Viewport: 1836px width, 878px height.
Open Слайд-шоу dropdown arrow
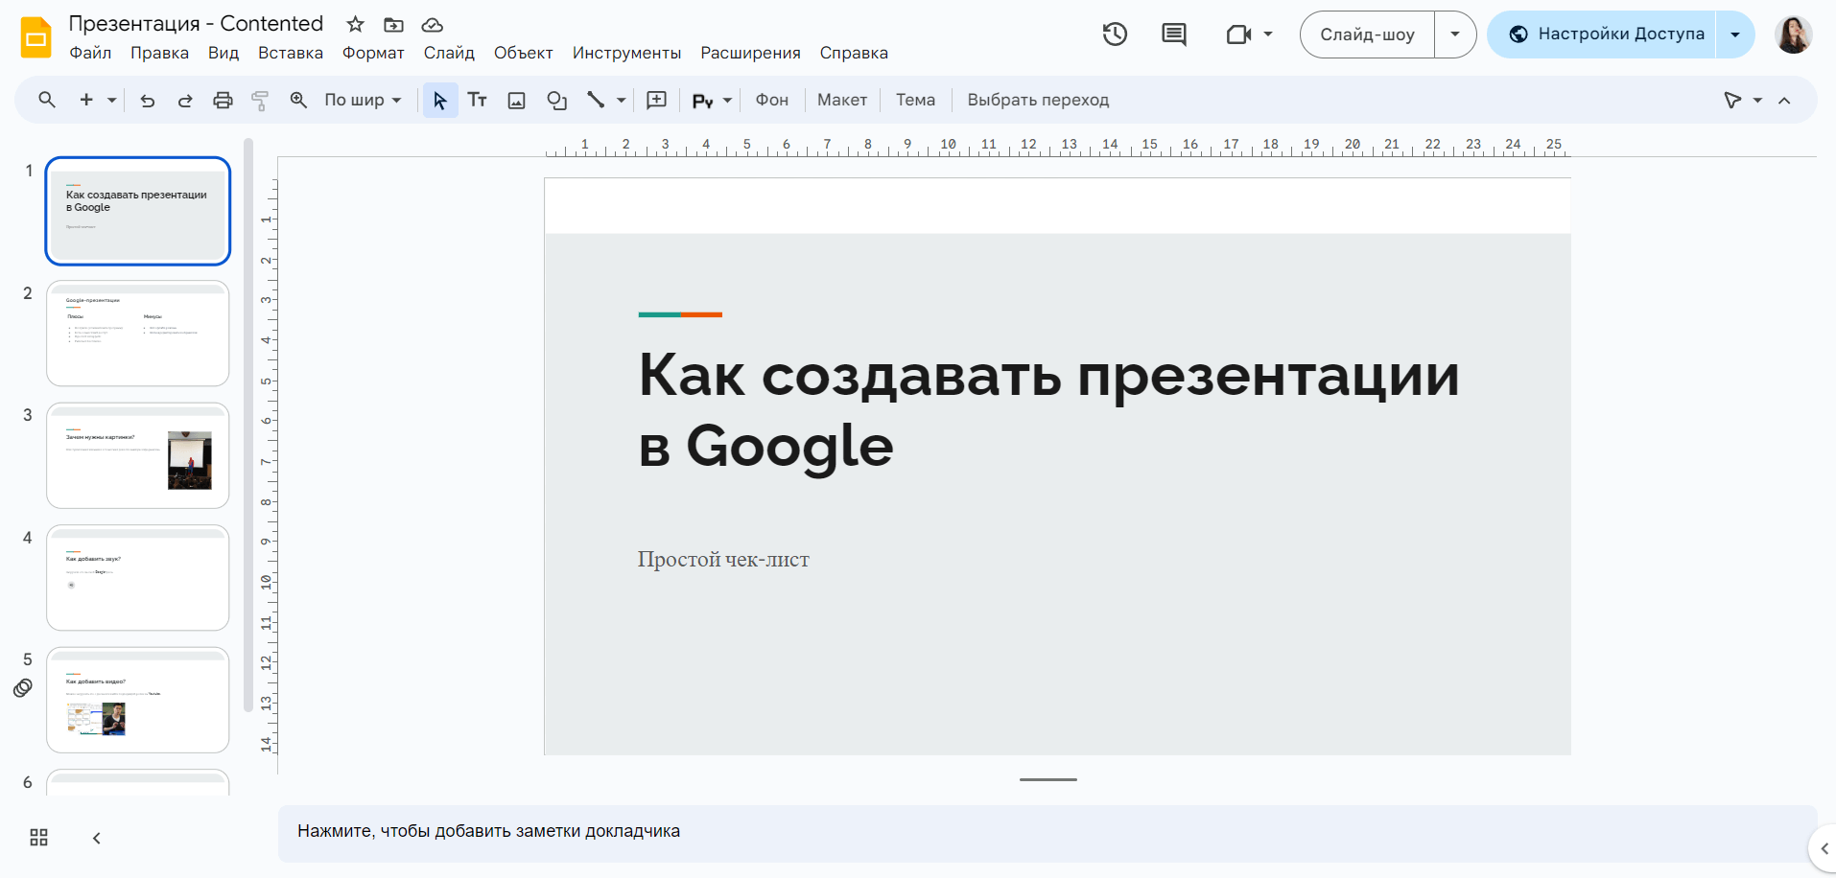1455,35
